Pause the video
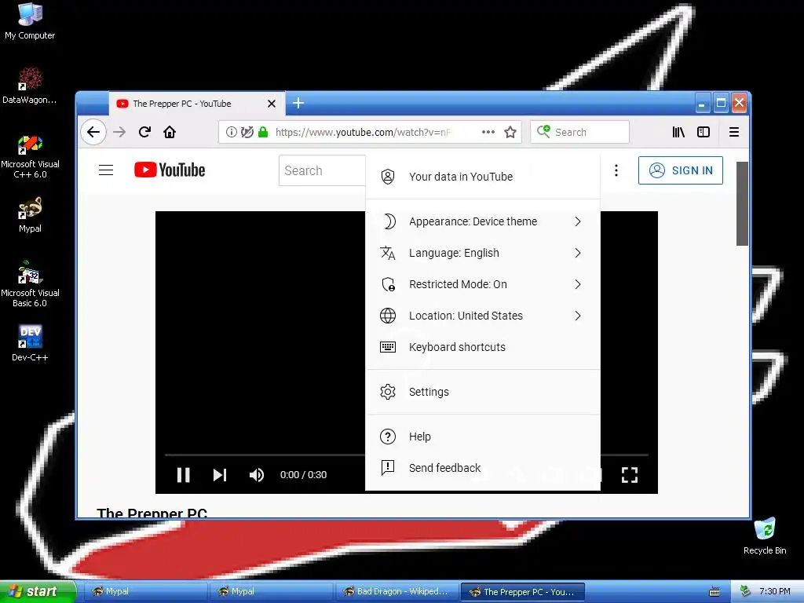Screen dimensions: 804x603 [x=184, y=475]
